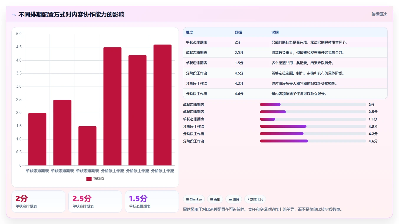Click the 0.5 tick on the y-axis
Screen dimensions: 399x224
(x=19, y=152)
